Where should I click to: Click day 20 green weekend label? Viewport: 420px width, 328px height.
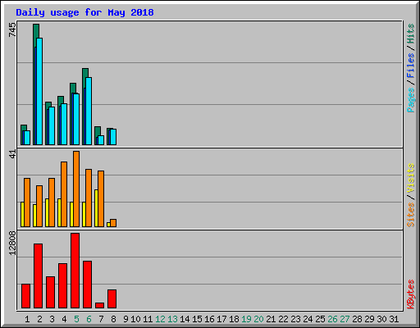pyautogui.click(x=258, y=319)
